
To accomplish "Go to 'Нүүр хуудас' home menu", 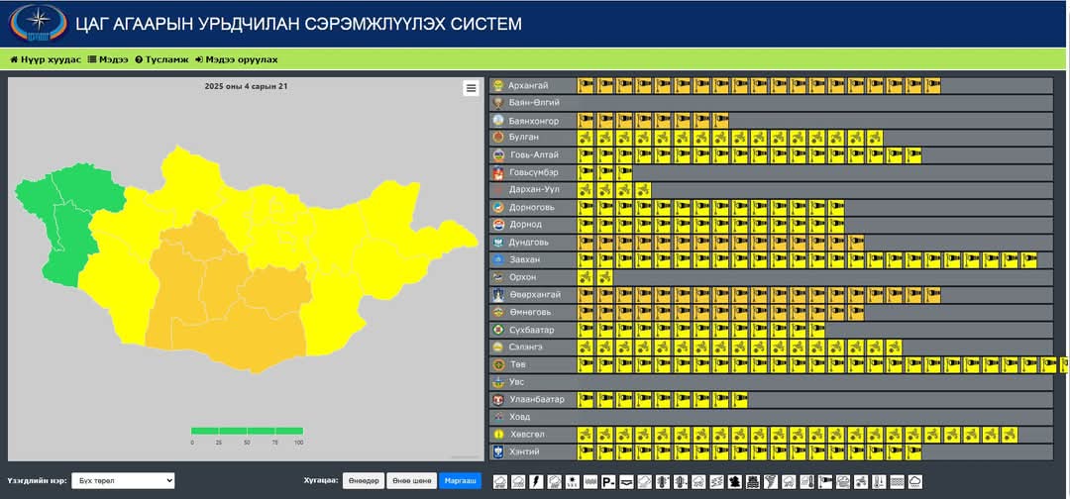I will click(46, 59).
